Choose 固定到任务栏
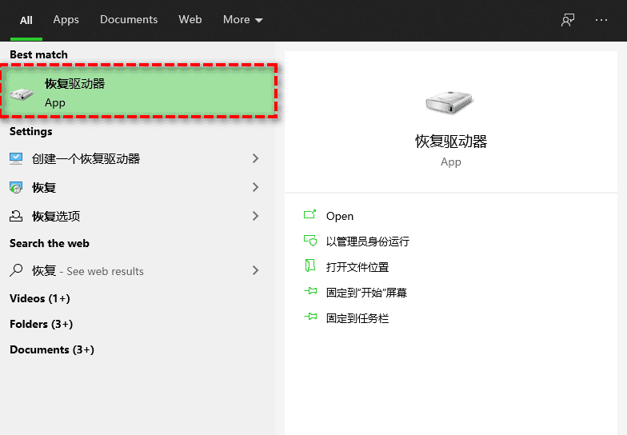The width and height of the screenshot is (627, 435). [x=357, y=318]
